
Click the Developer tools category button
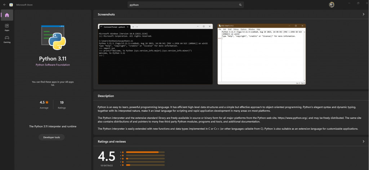pyautogui.click(x=52, y=137)
